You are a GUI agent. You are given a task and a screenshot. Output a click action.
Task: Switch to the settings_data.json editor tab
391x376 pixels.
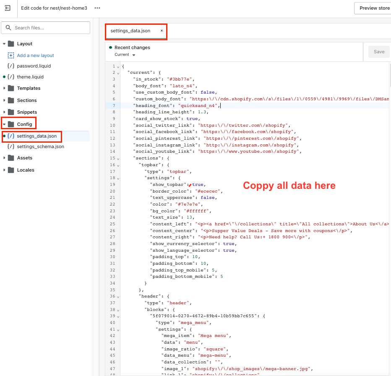(x=130, y=31)
